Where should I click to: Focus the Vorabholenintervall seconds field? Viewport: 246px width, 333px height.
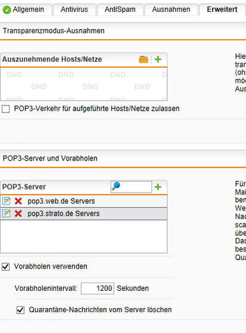tap(98, 288)
